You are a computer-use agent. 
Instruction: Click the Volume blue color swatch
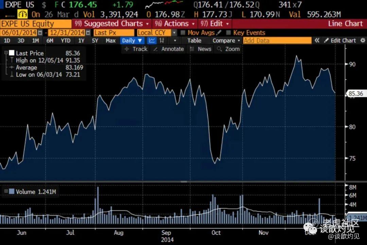pyautogui.click(x=12, y=191)
